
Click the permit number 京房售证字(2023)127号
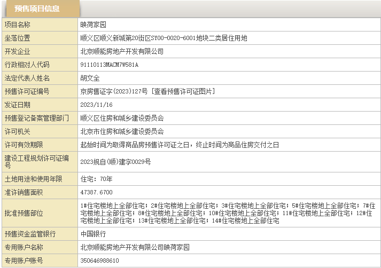[x=114, y=91]
